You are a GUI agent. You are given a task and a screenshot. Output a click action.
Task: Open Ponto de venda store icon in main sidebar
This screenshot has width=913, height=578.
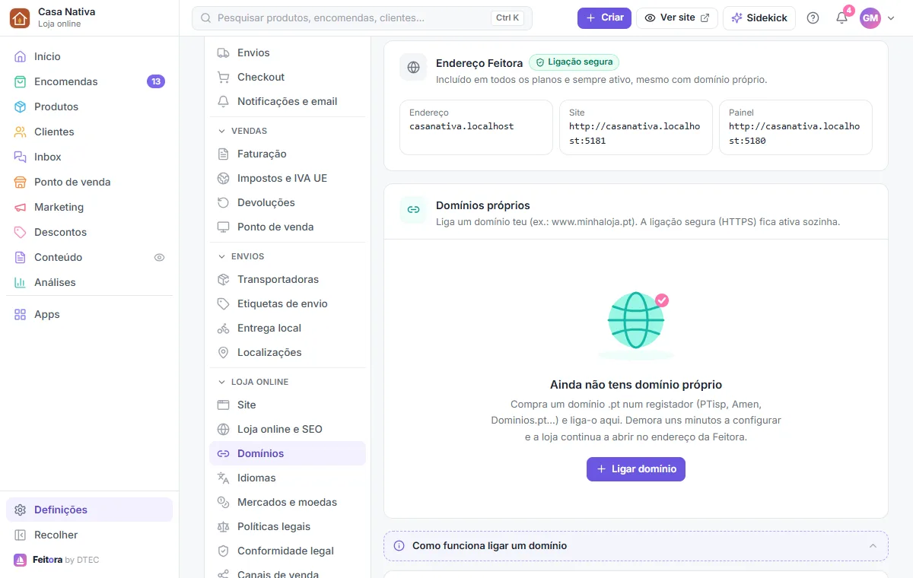(x=20, y=182)
